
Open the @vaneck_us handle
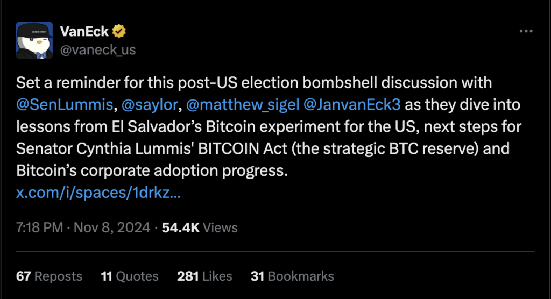(x=98, y=50)
